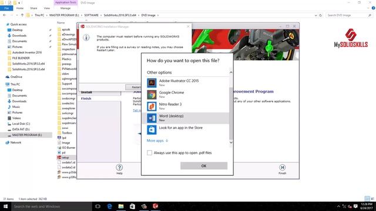Select Word (desktop) icon
The width and height of the screenshot is (376, 211).
(x=152, y=118)
